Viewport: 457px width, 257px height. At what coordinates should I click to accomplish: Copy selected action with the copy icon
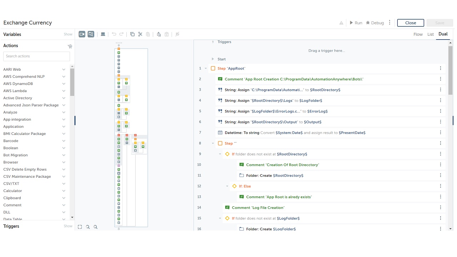click(132, 34)
